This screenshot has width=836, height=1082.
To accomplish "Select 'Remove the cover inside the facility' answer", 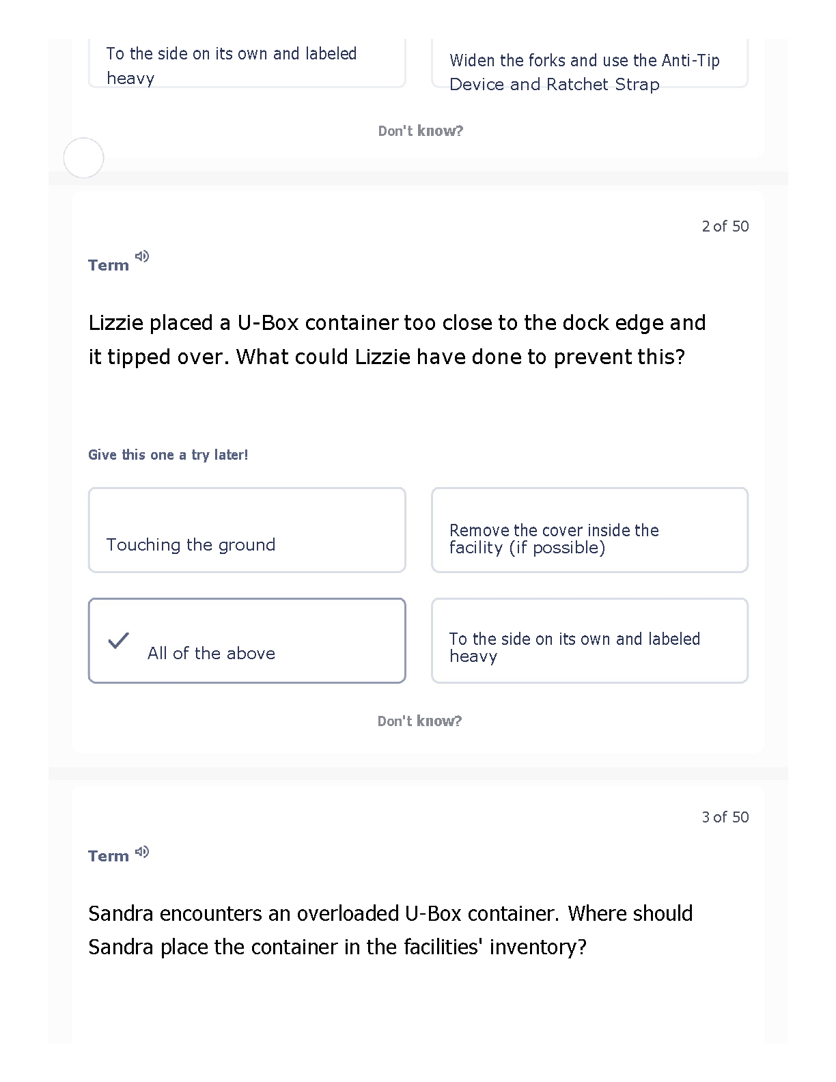I will [590, 530].
